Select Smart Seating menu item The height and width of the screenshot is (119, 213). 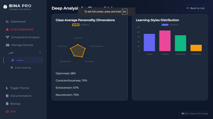tap(23, 68)
